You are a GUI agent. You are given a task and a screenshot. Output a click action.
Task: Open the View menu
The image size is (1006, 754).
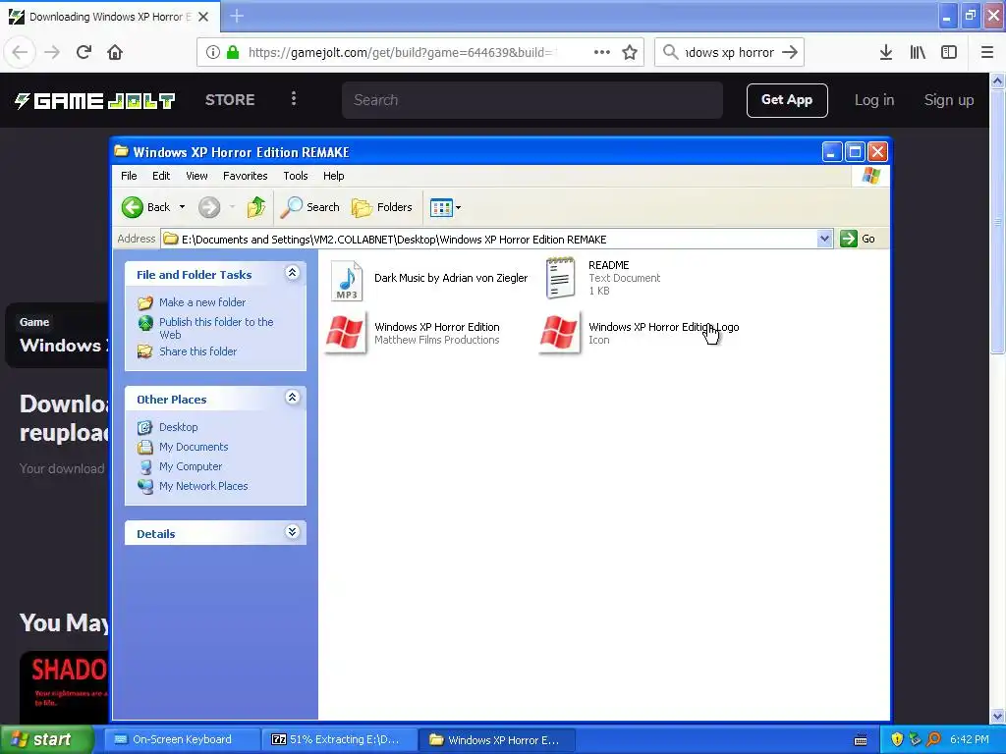[196, 176]
